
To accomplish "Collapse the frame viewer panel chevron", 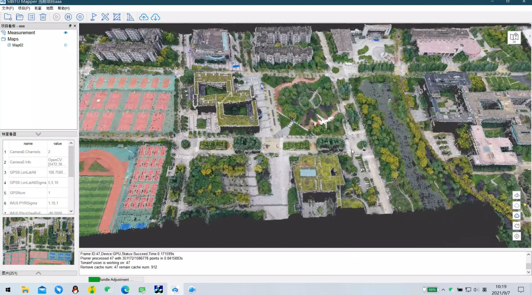I will point(38,134).
